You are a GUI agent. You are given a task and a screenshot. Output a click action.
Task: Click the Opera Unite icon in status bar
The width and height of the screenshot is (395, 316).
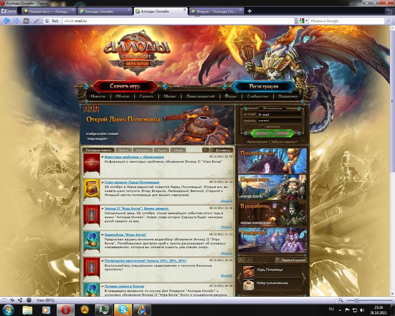click(x=20, y=300)
